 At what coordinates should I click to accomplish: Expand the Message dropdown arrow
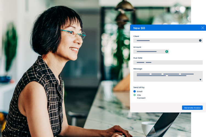(x=200, y=80)
